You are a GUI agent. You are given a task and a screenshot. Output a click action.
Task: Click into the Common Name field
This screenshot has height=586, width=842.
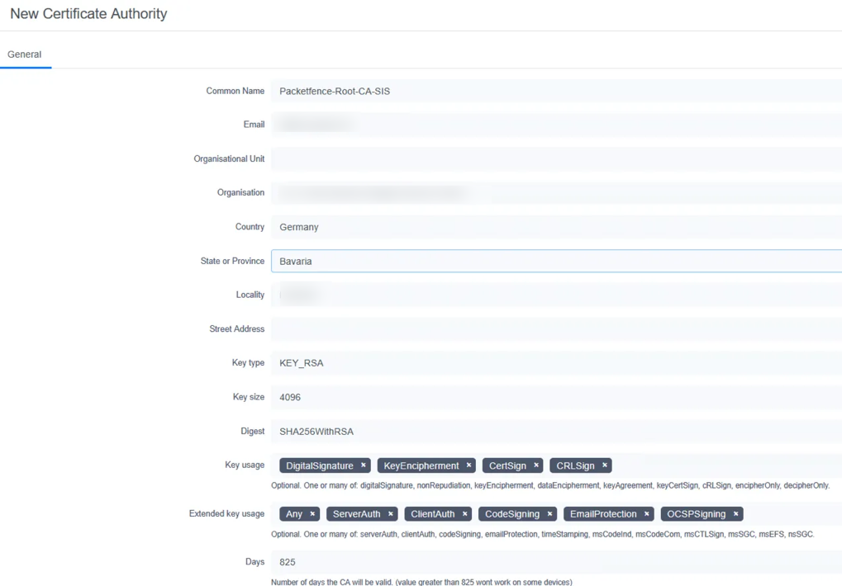pyautogui.click(x=496, y=91)
